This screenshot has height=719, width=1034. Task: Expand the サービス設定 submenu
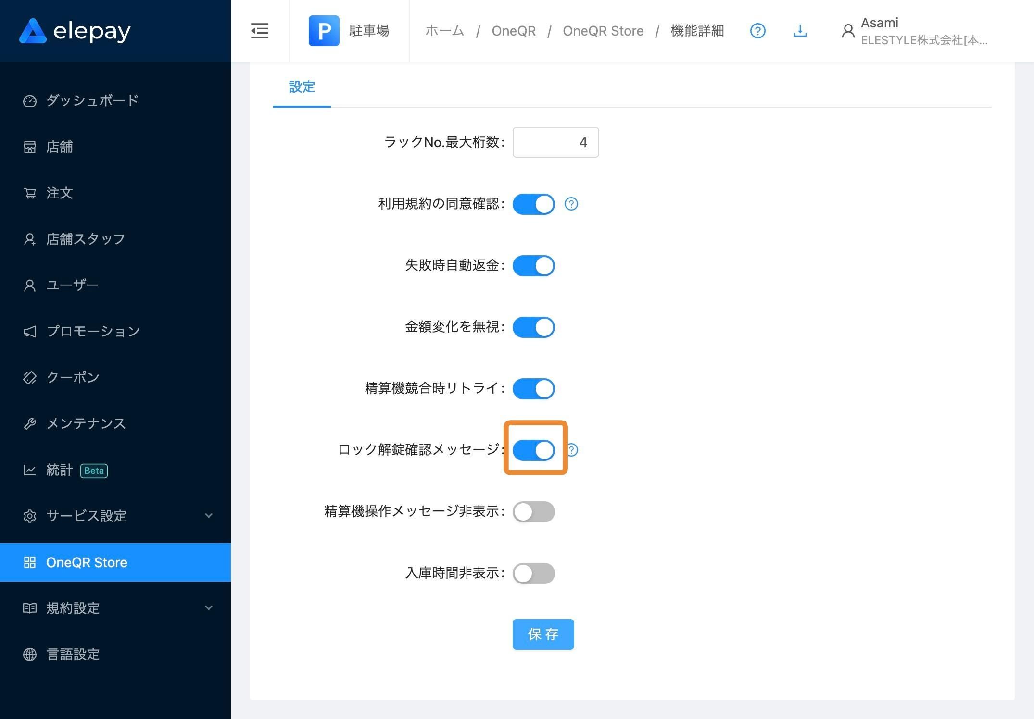pos(115,516)
